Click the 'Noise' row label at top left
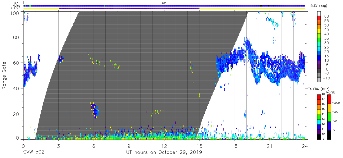The width and height of the screenshot is (343, 158). pyautogui.click(x=16, y=6)
